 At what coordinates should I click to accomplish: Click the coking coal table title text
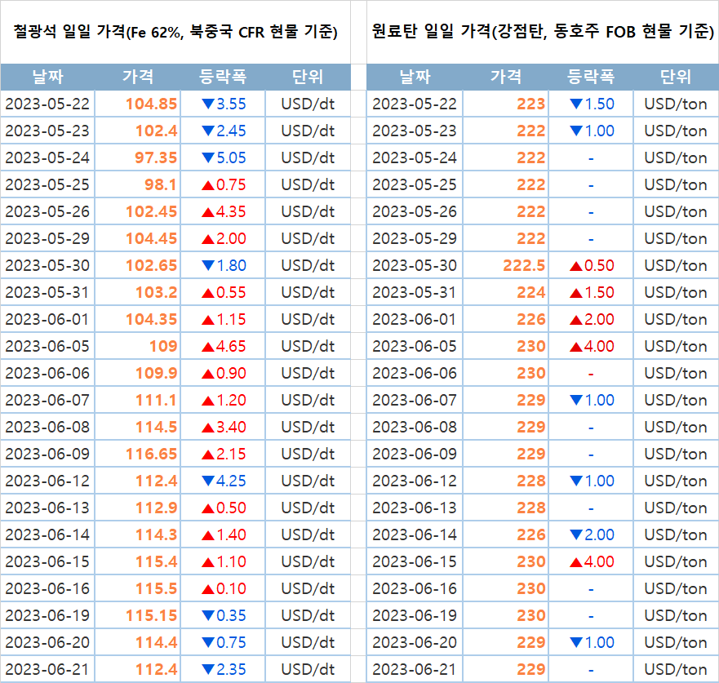pyautogui.click(x=543, y=32)
